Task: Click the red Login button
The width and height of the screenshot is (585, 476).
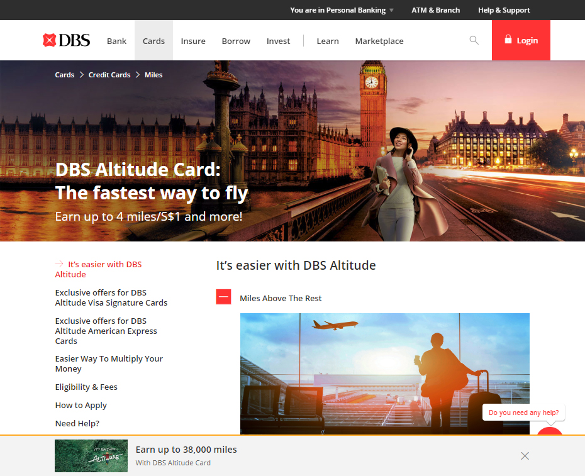Action: (521, 40)
